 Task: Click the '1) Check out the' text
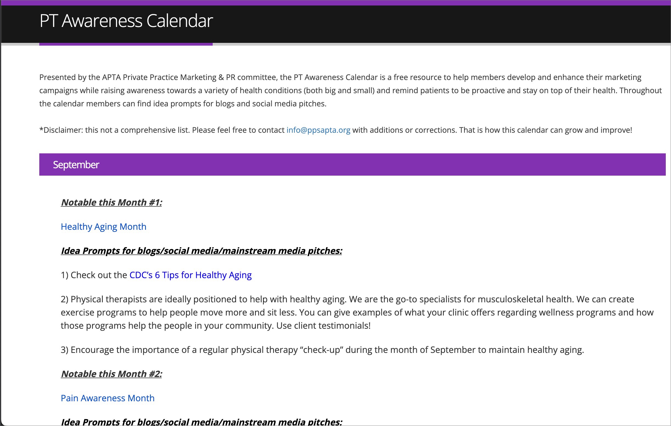94,275
